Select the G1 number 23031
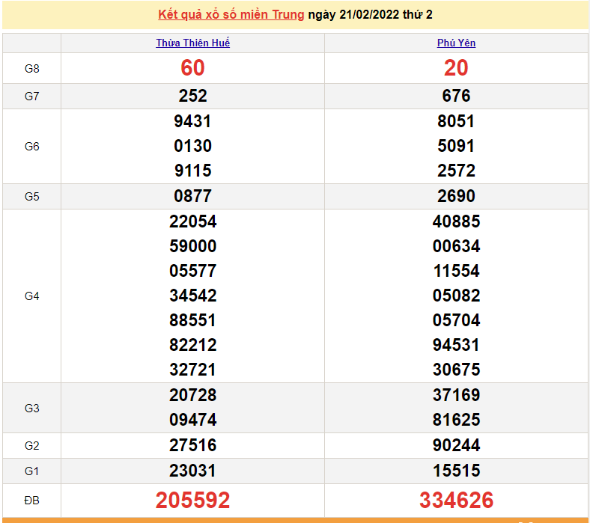The image size is (590, 523). click(x=192, y=471)
